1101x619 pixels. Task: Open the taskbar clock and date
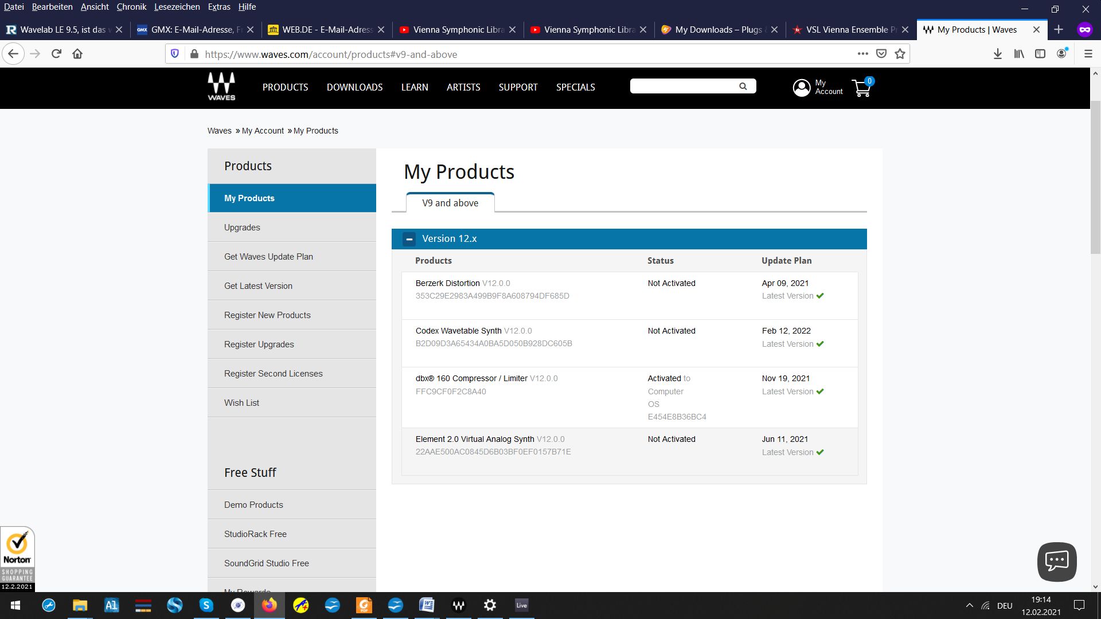tap(1041, 605)
